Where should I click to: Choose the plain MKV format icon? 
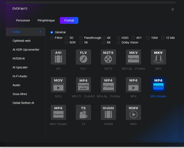158,57
